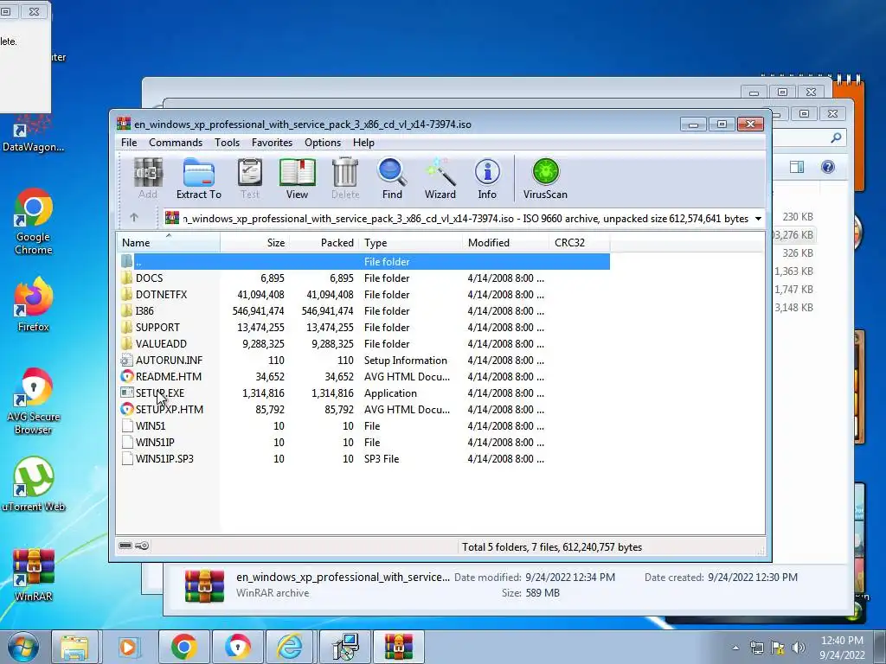Image resolution: width=886 pixels, height=664 pixels.
Task: Click the WinRAR archive thumbnail in details pane
Action: coord(204,585)
